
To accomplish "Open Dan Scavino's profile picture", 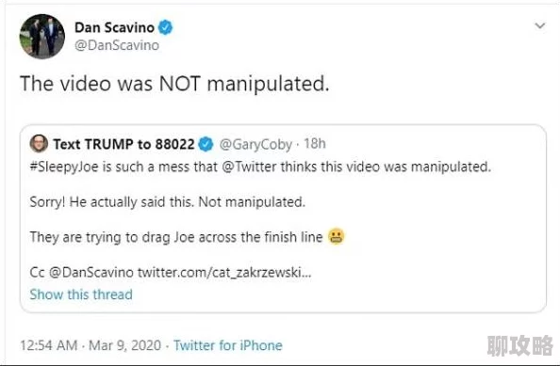I will pos(42,37).
